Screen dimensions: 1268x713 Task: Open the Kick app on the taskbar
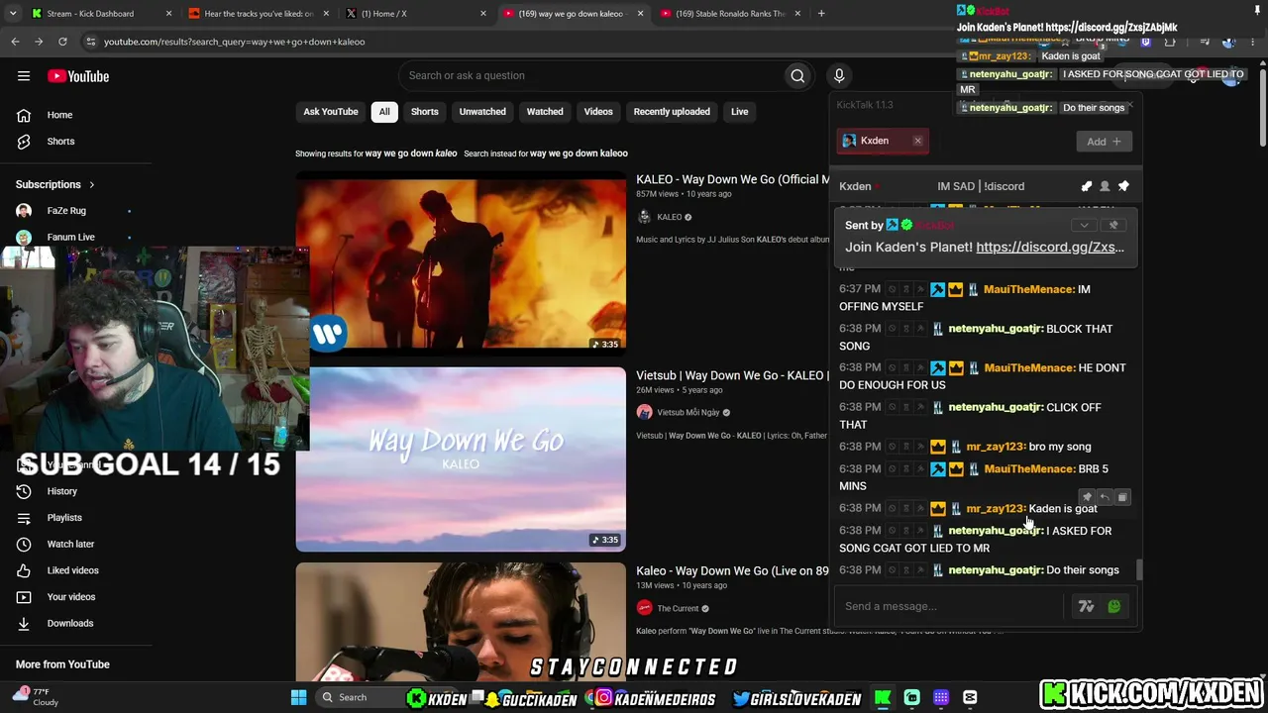pyautogui.click(x=883, y=697)
